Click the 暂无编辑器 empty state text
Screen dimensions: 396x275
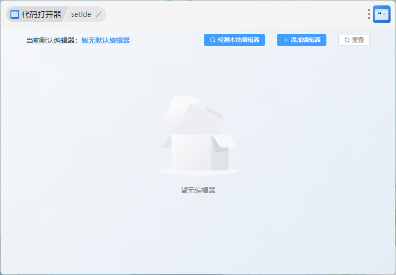(x=198, y=190)
